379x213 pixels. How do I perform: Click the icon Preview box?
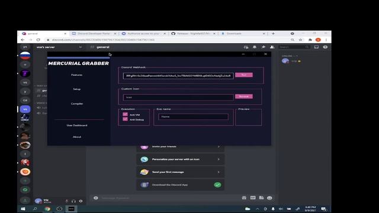click(x=249, y=118)
